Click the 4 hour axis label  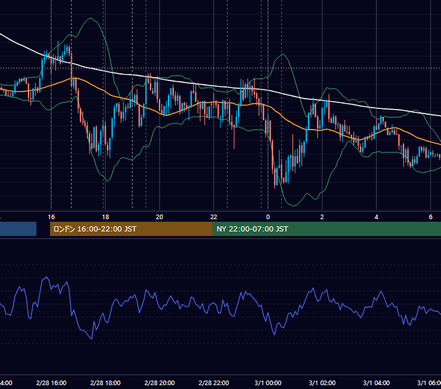point(376,217)
